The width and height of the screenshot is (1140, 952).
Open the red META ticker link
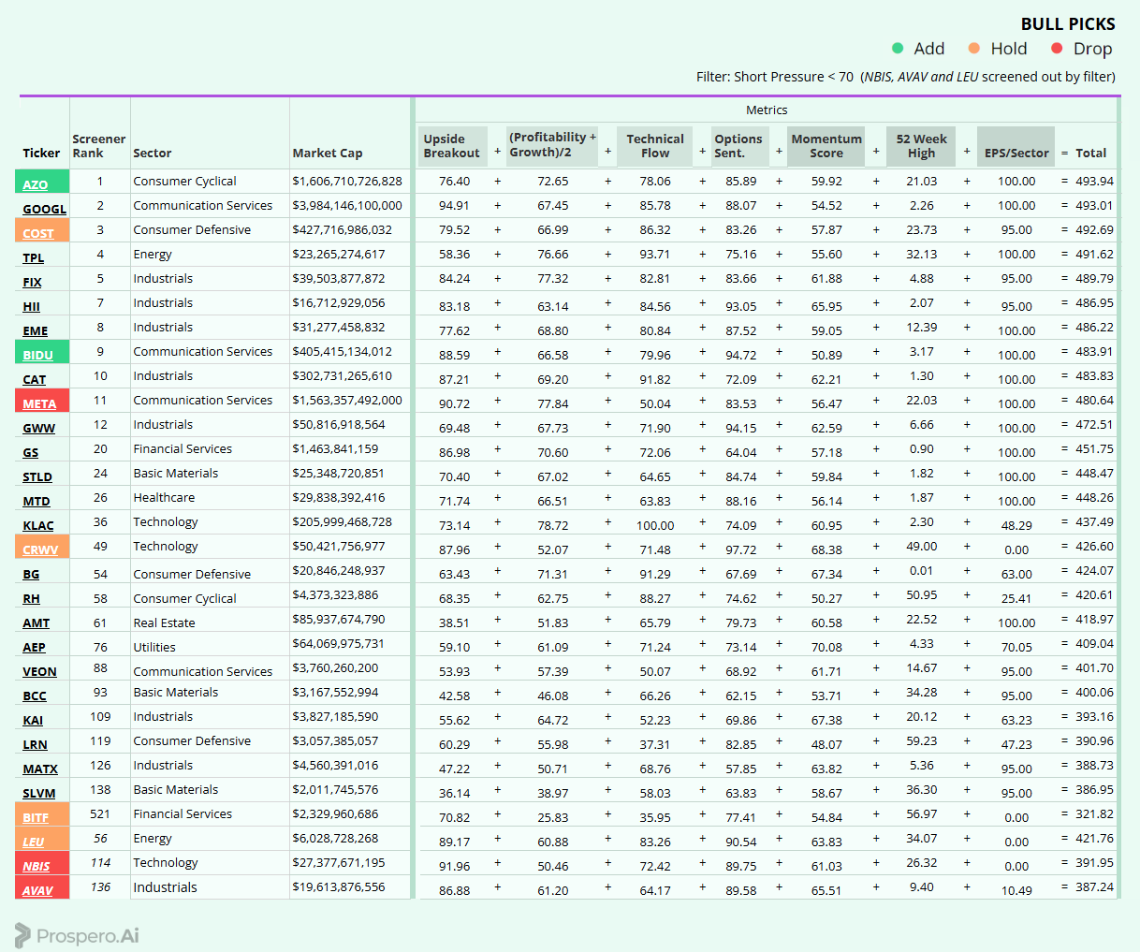click(x=39, y=403)
